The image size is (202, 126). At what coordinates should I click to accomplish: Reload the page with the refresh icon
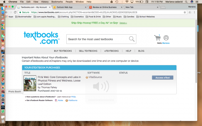pos(15,12)
